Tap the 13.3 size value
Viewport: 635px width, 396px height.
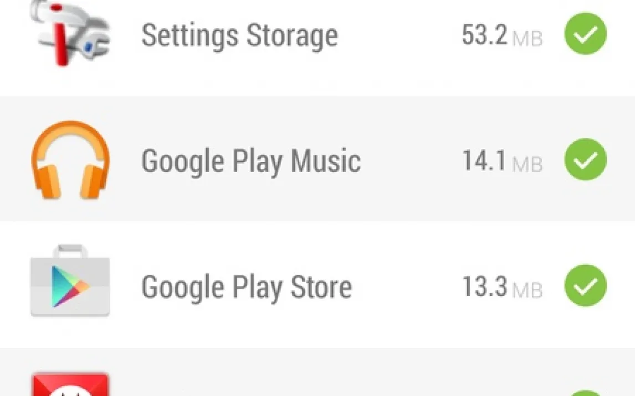[484, 288]
